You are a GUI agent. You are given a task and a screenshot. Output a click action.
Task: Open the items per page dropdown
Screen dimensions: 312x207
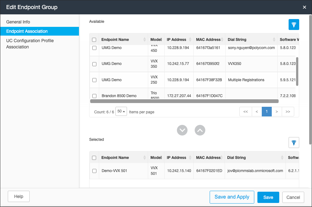pos(121,111)
